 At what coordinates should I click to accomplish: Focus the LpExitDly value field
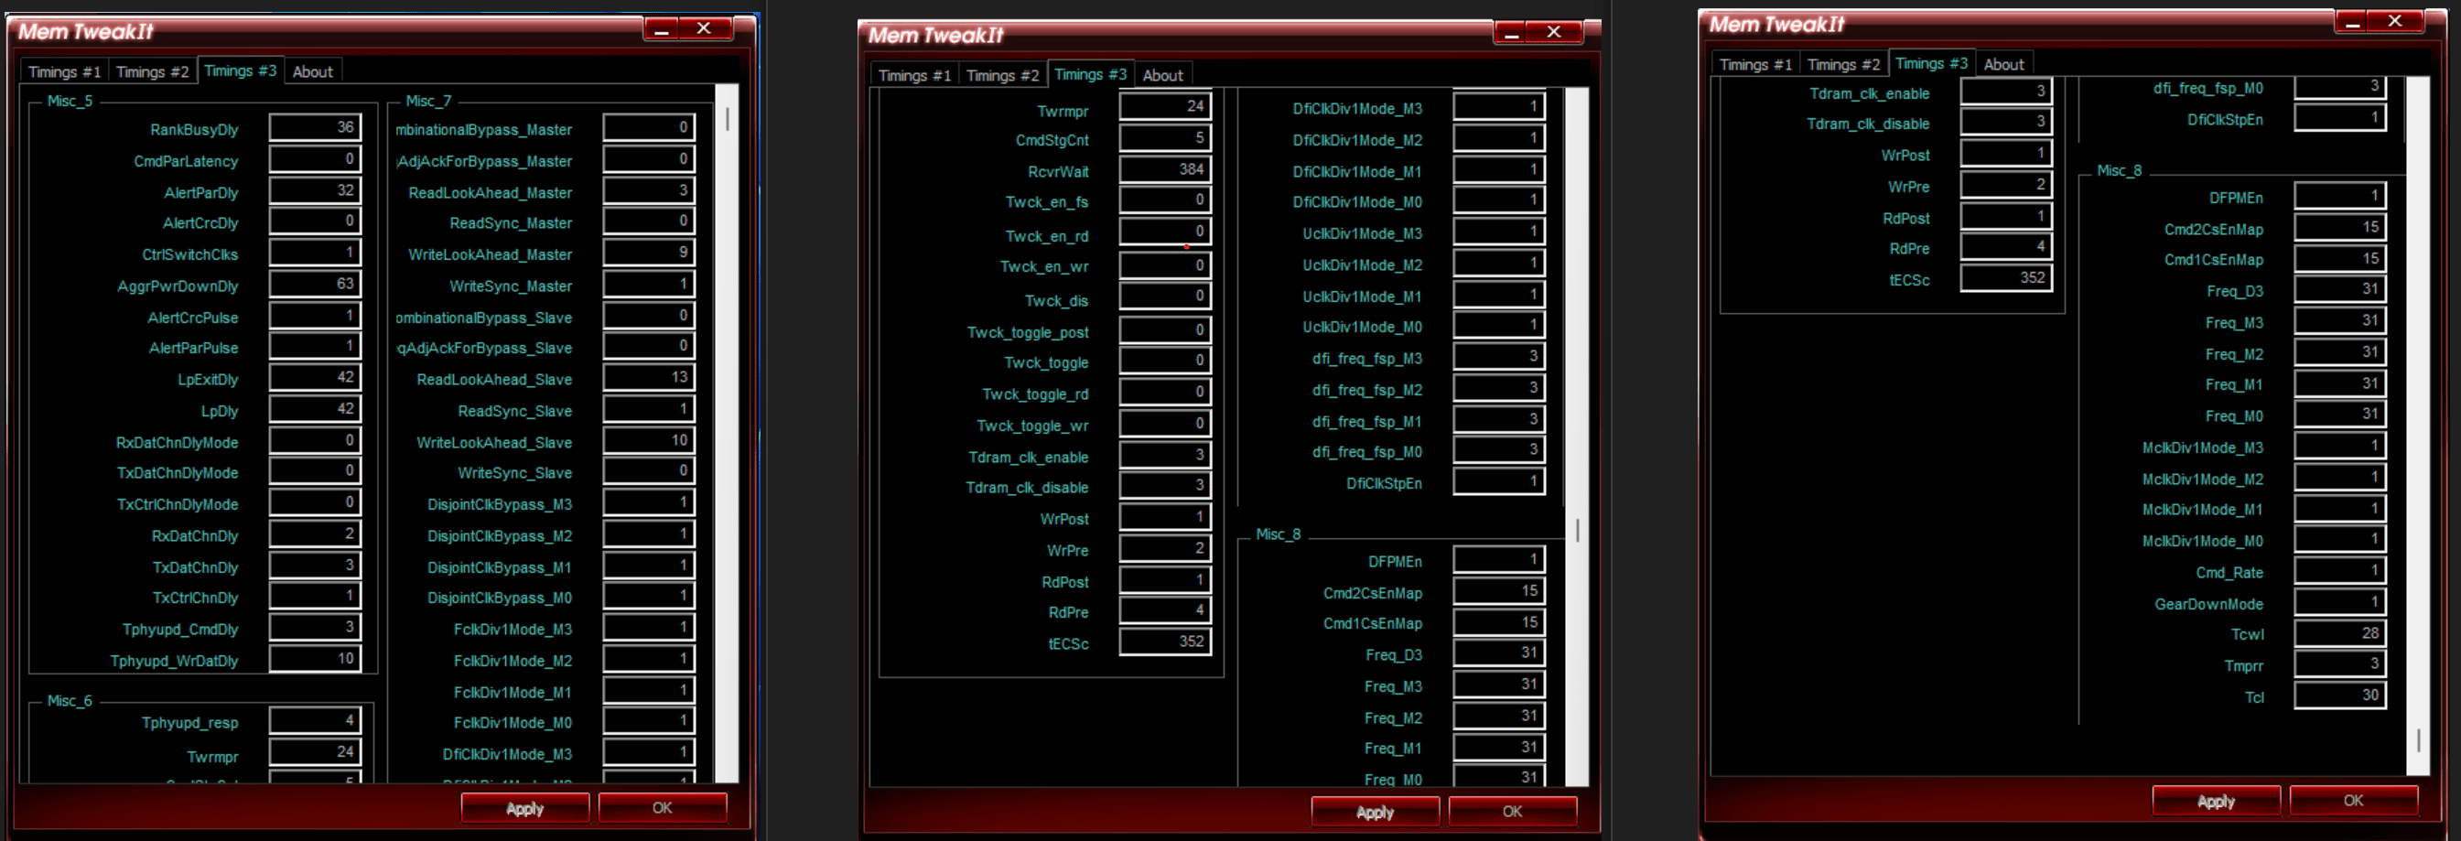(x=315, y=379)
